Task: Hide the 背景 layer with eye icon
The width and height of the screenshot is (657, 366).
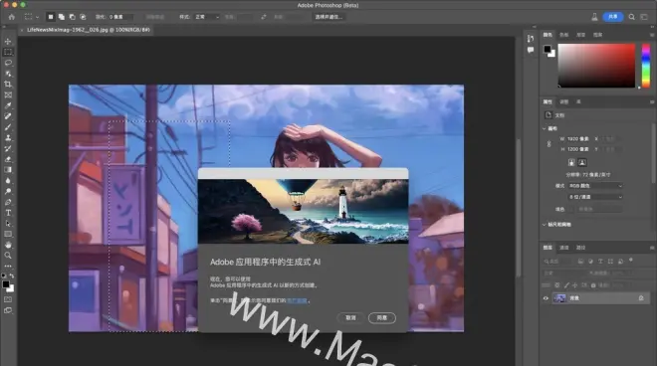Action: (546, 298)
